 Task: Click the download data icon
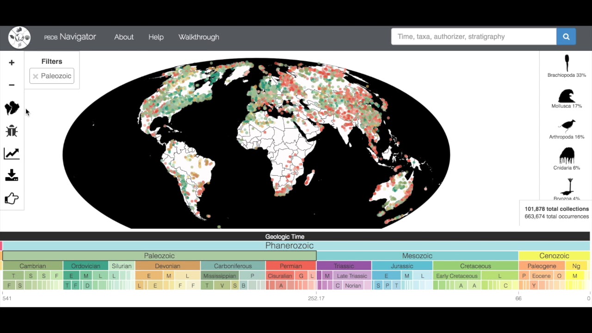12,176
